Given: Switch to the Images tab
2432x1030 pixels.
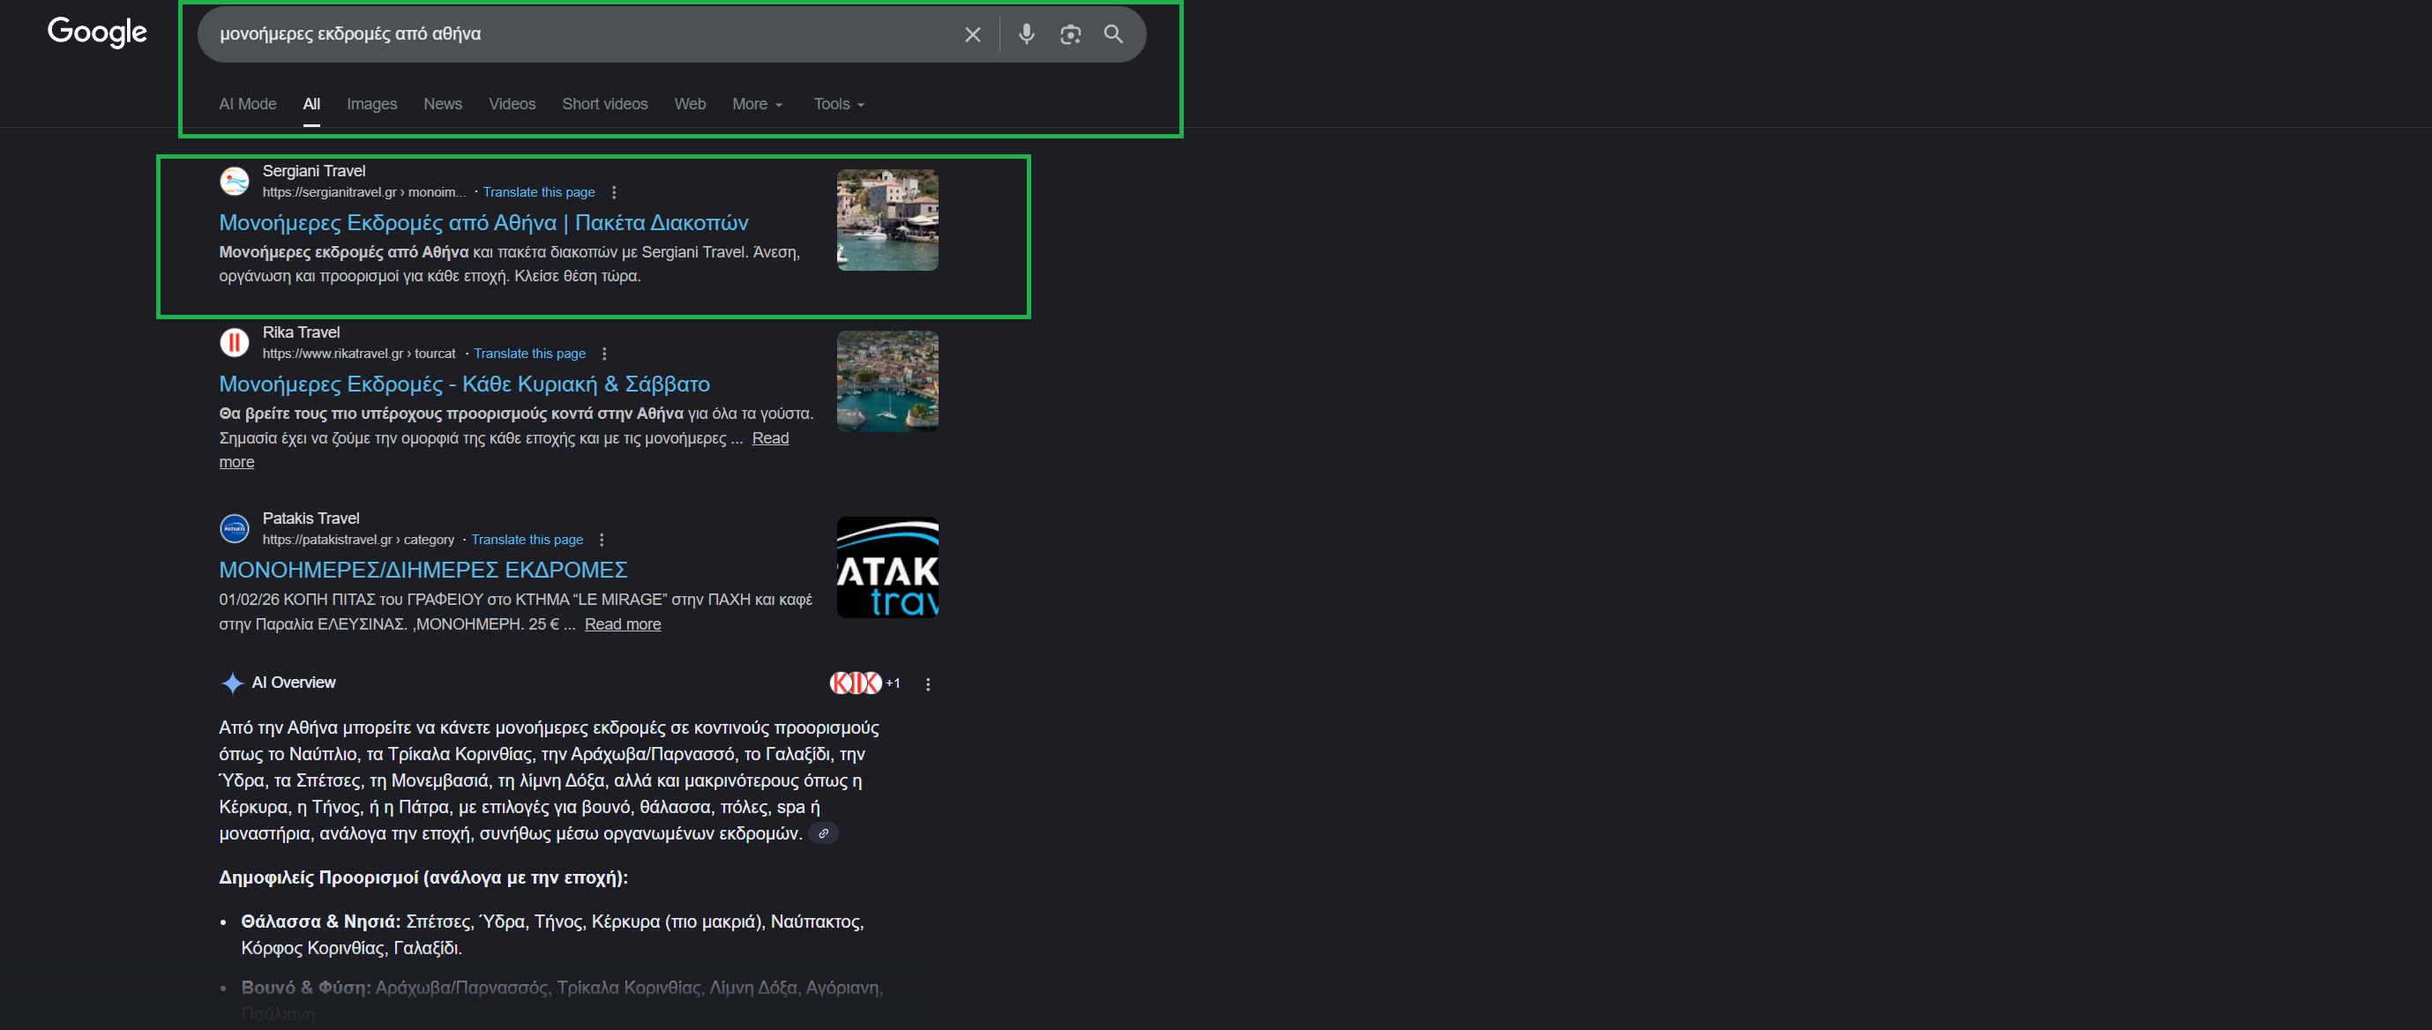Looking at the screenshot, I should click(x=371, y=104).
